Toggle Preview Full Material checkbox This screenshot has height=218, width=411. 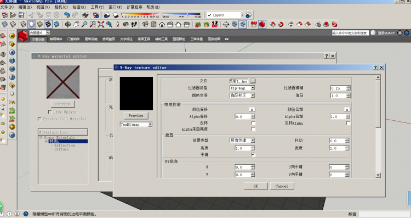tap(39, 119)
